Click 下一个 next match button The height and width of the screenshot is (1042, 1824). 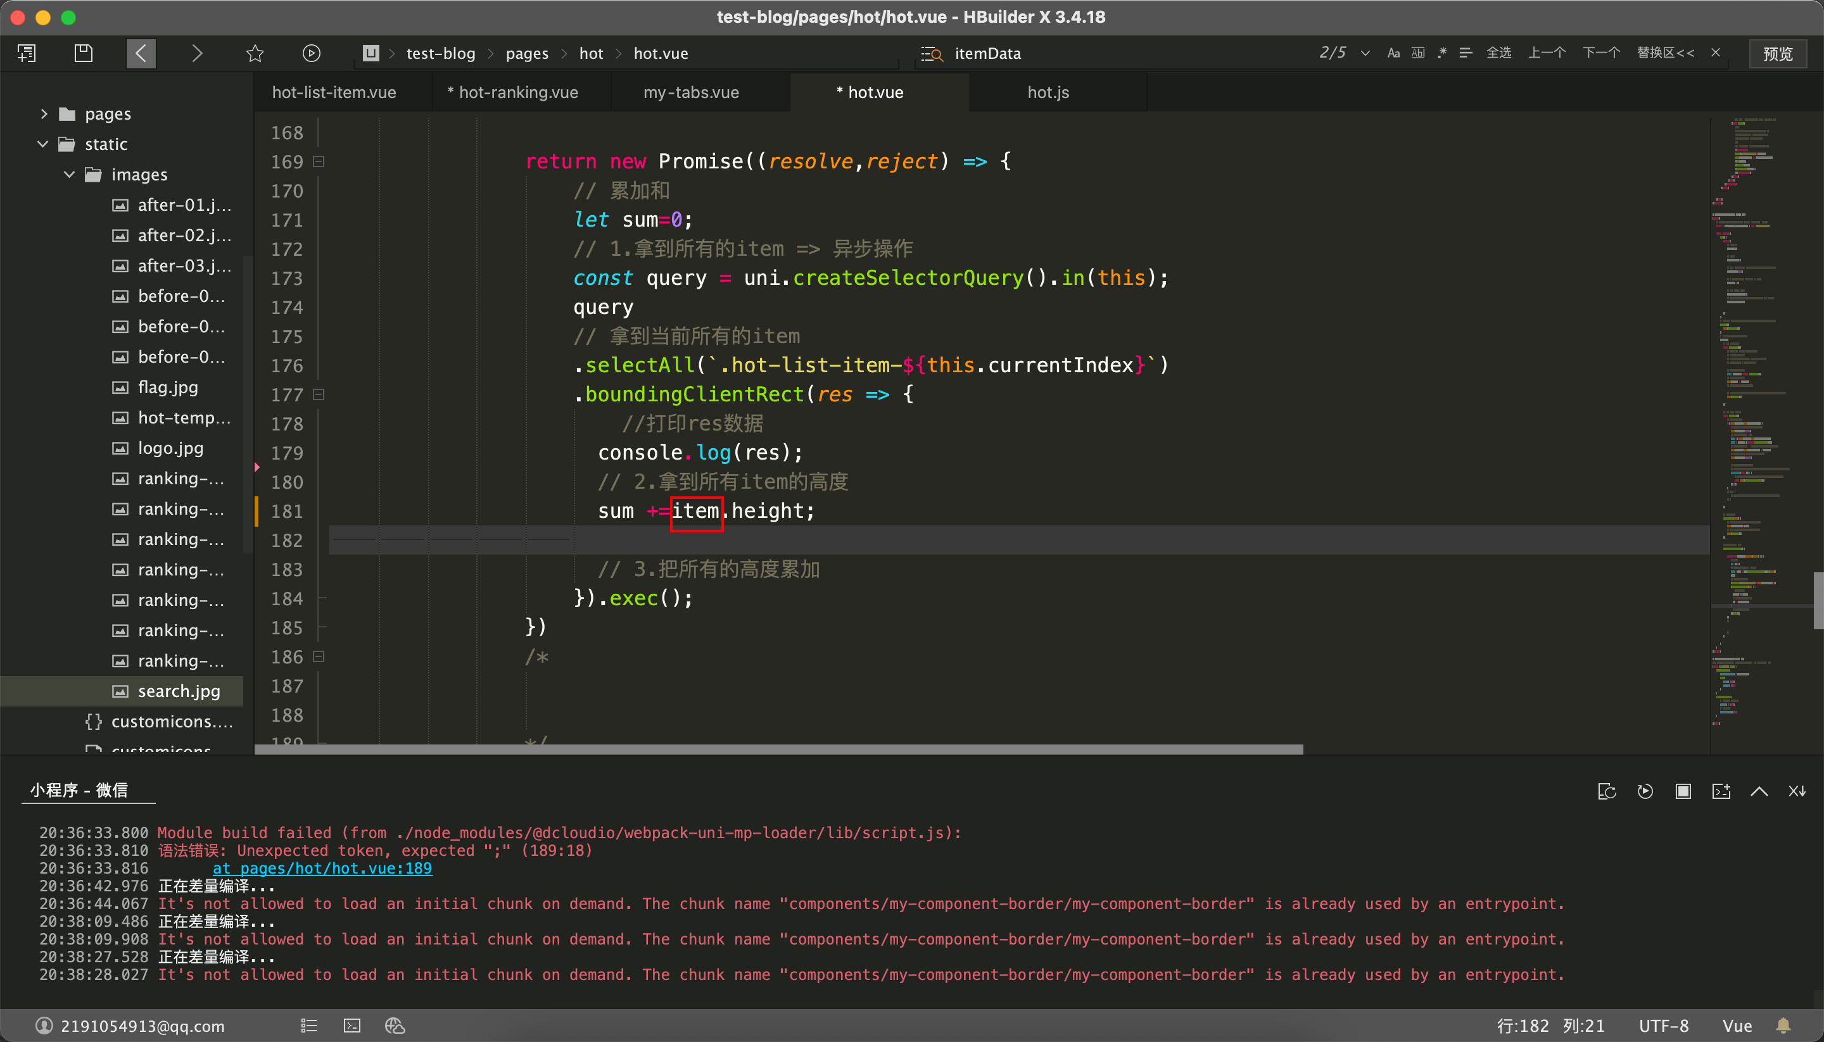(1600, 53)
